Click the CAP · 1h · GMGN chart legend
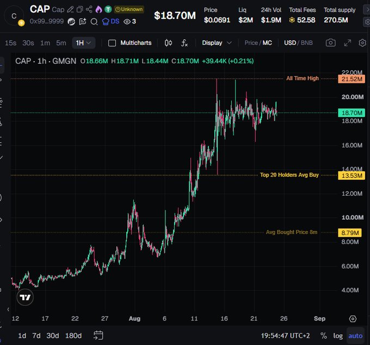370x345 pixels. tap(46, 61)
